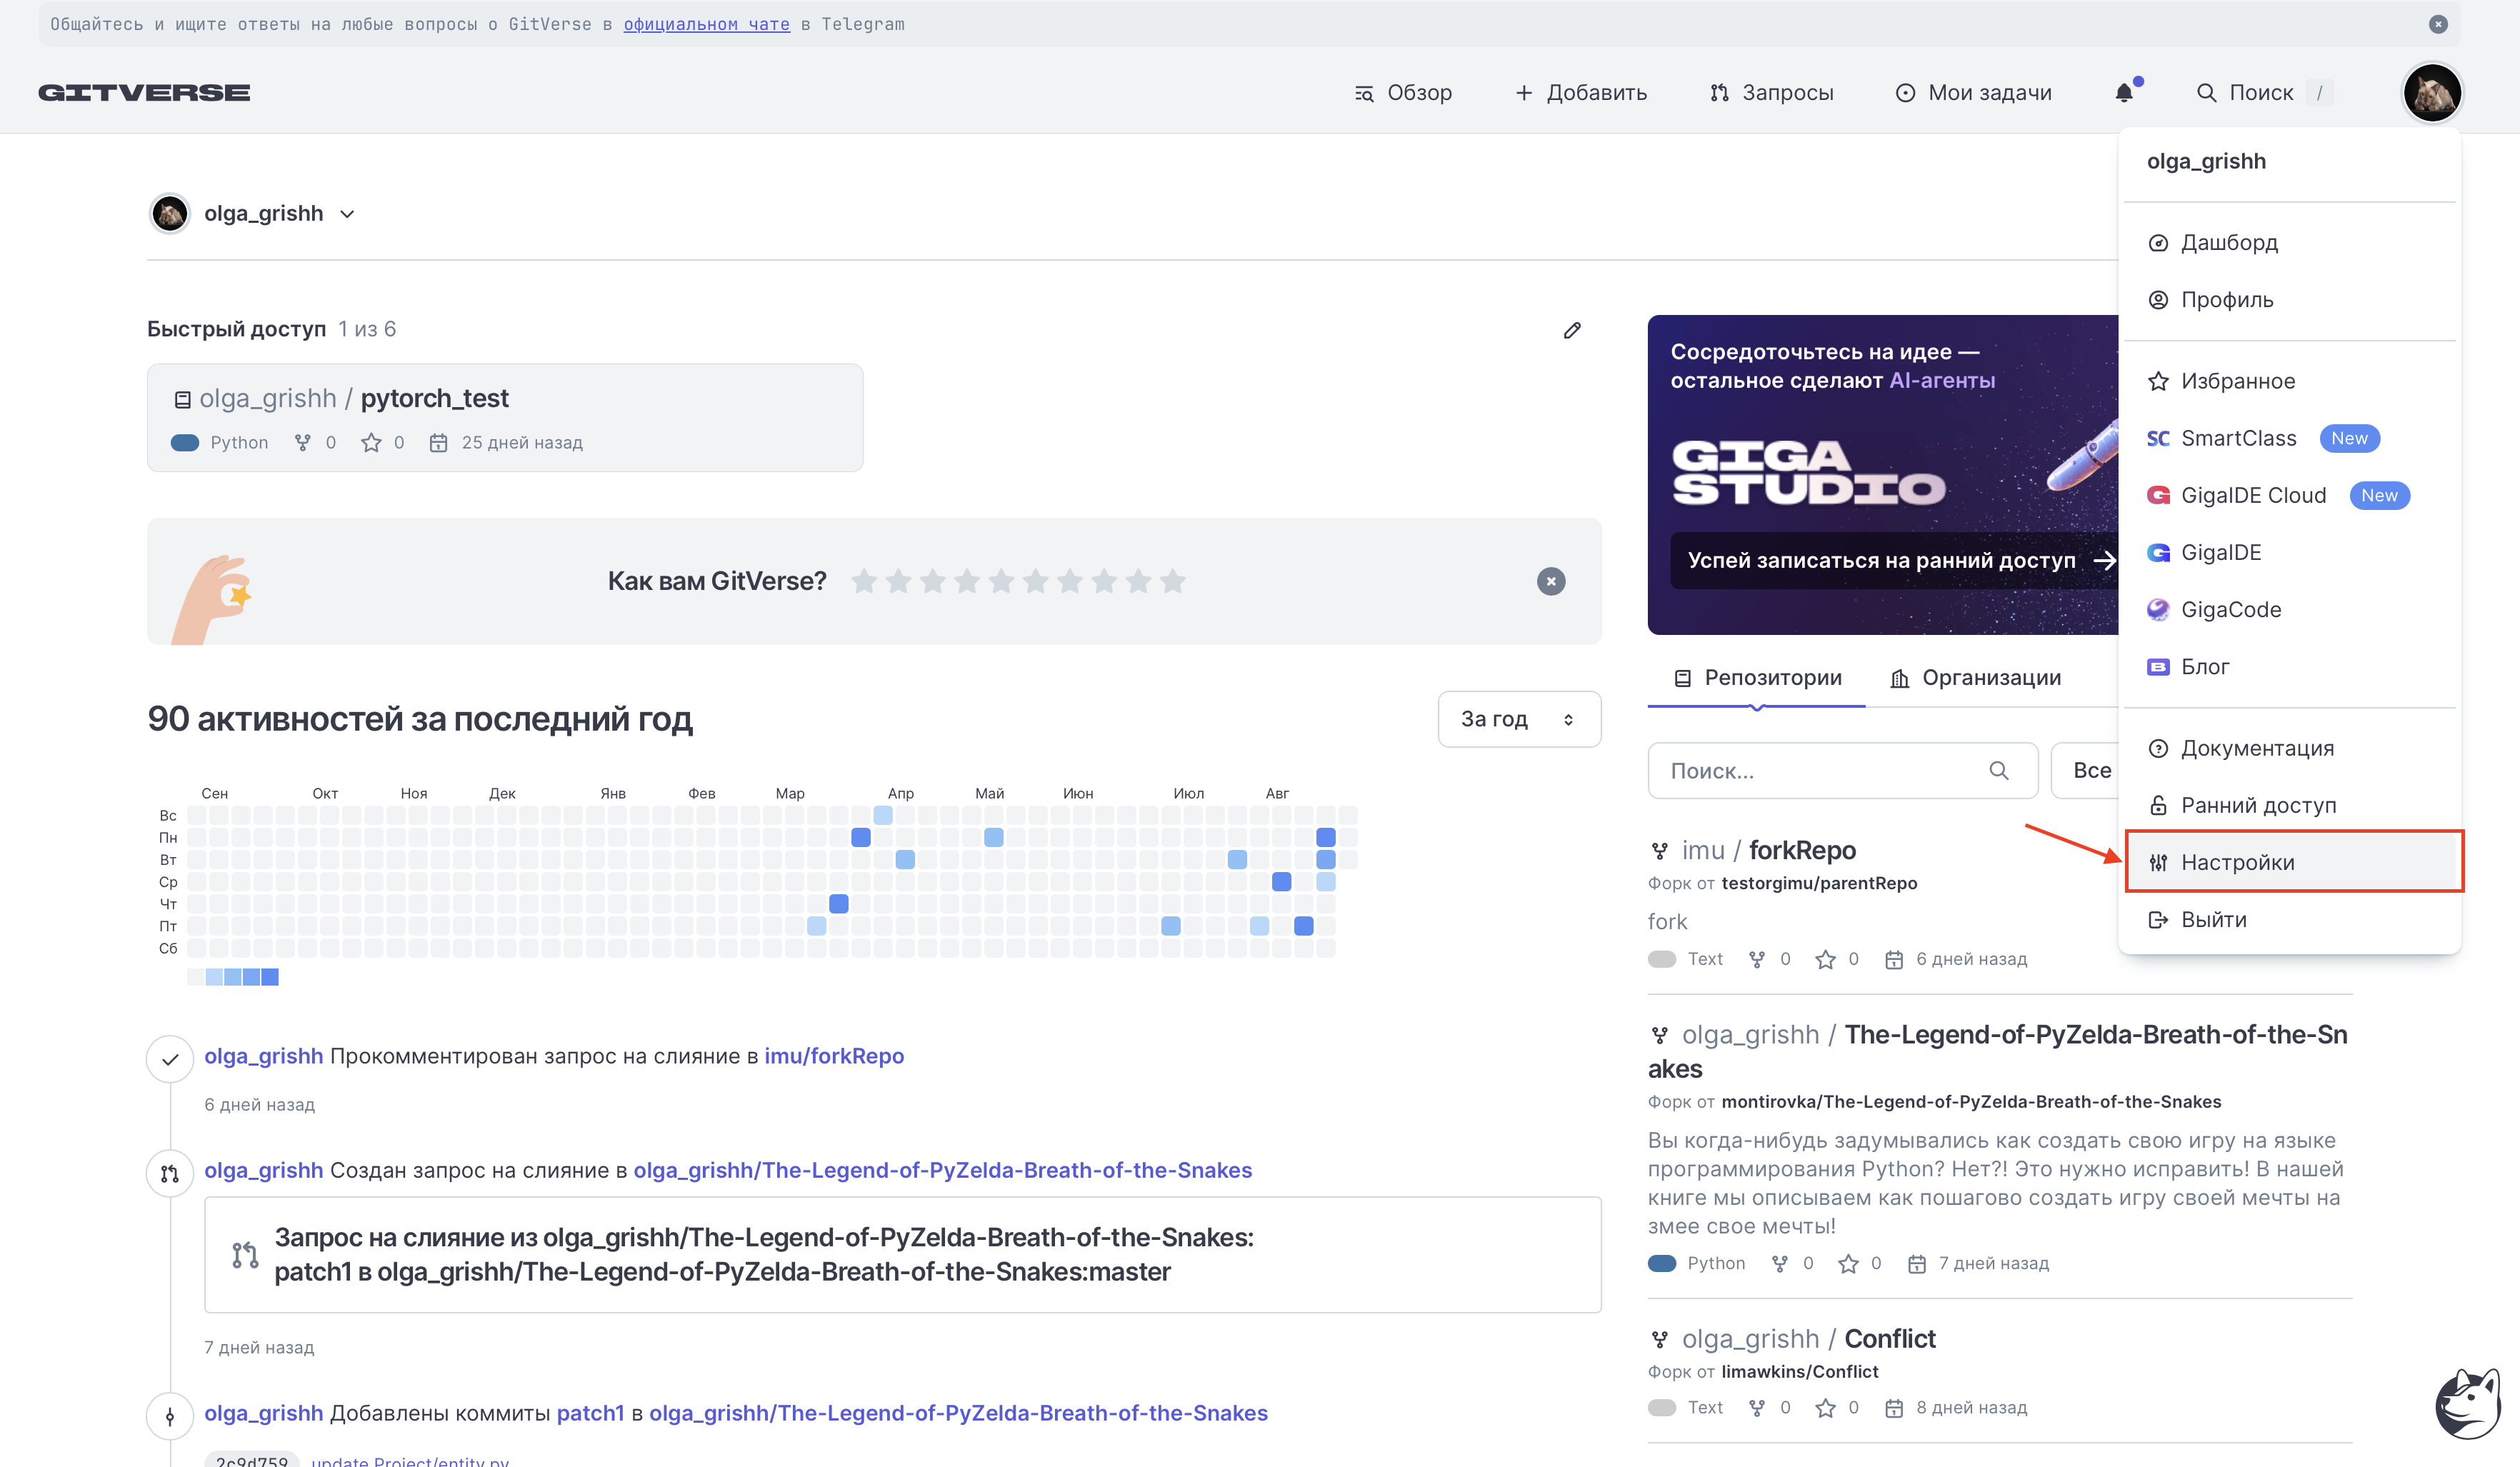Open testorgimu/parentRepo fork source link

1819,883
